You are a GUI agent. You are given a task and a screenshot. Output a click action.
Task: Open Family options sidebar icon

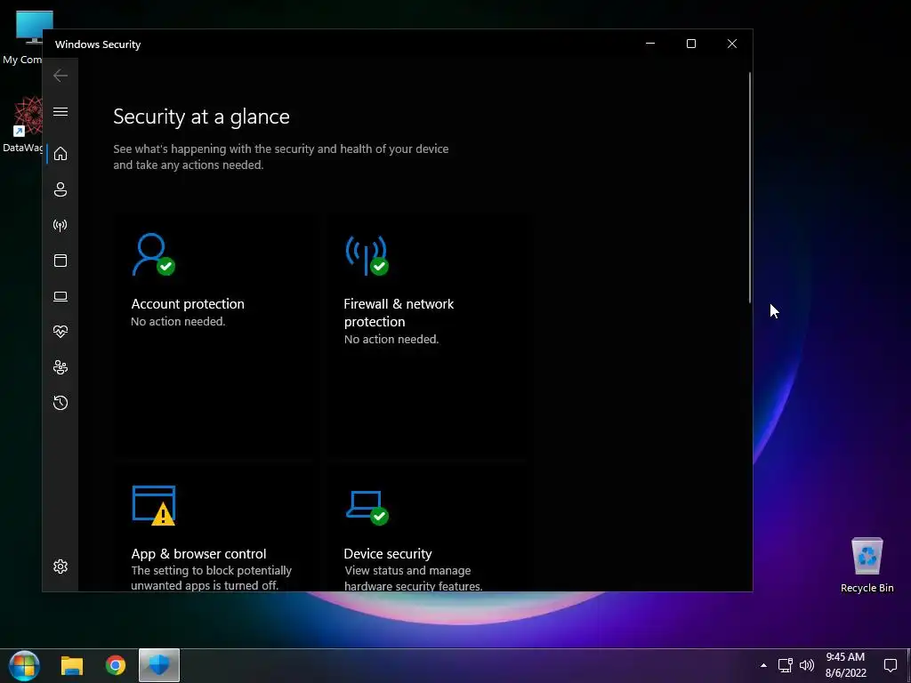pos(60,367)
